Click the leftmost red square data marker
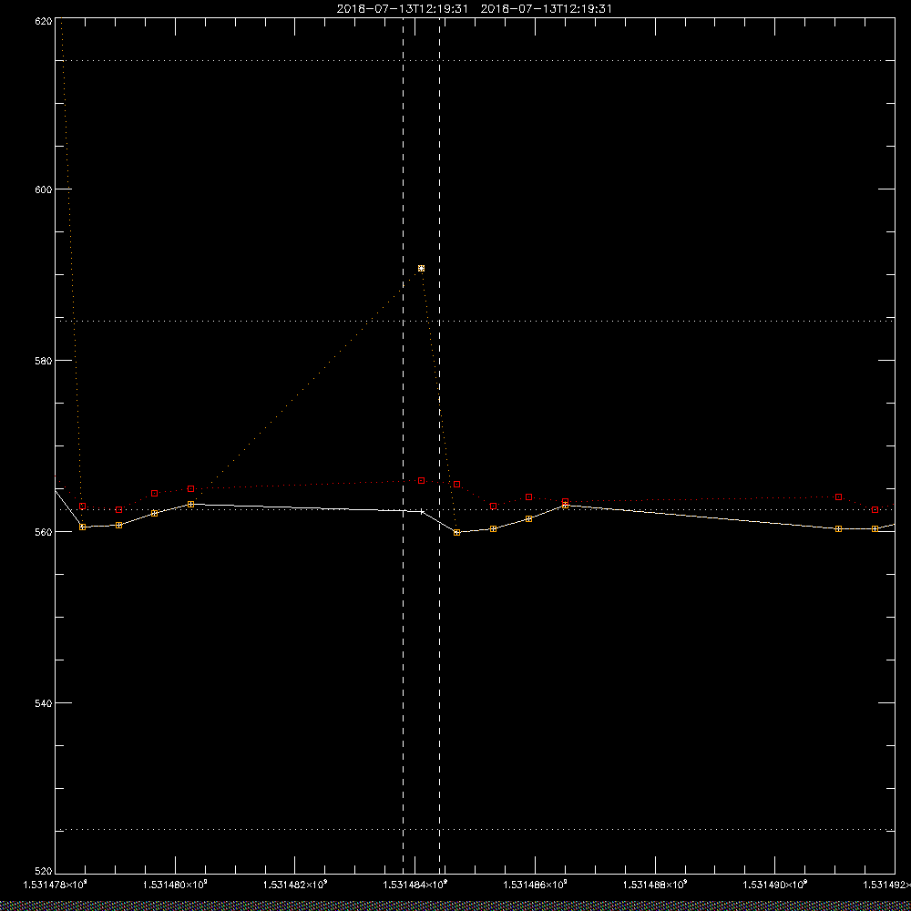Image resolution: width=911 pixels, height=911 pixels. 83,506
